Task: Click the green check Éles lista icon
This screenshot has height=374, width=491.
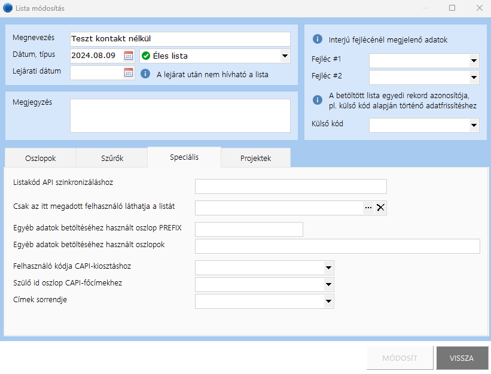Action: [146, 56]
